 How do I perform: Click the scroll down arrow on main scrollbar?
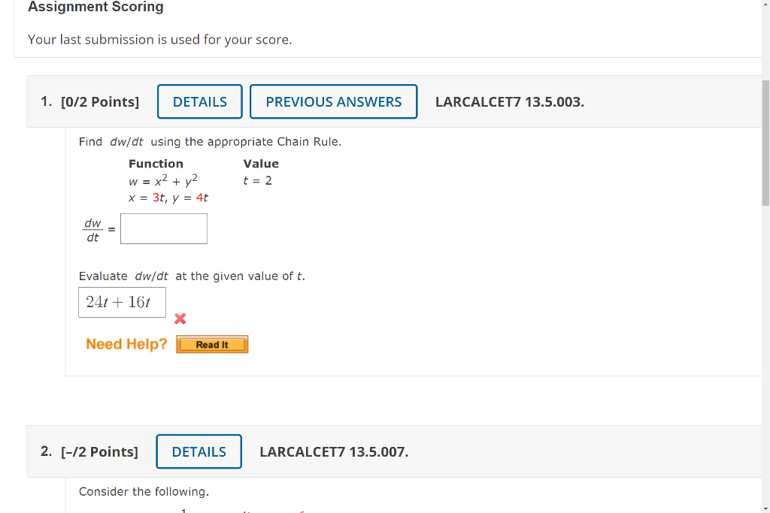coord(765,508)
